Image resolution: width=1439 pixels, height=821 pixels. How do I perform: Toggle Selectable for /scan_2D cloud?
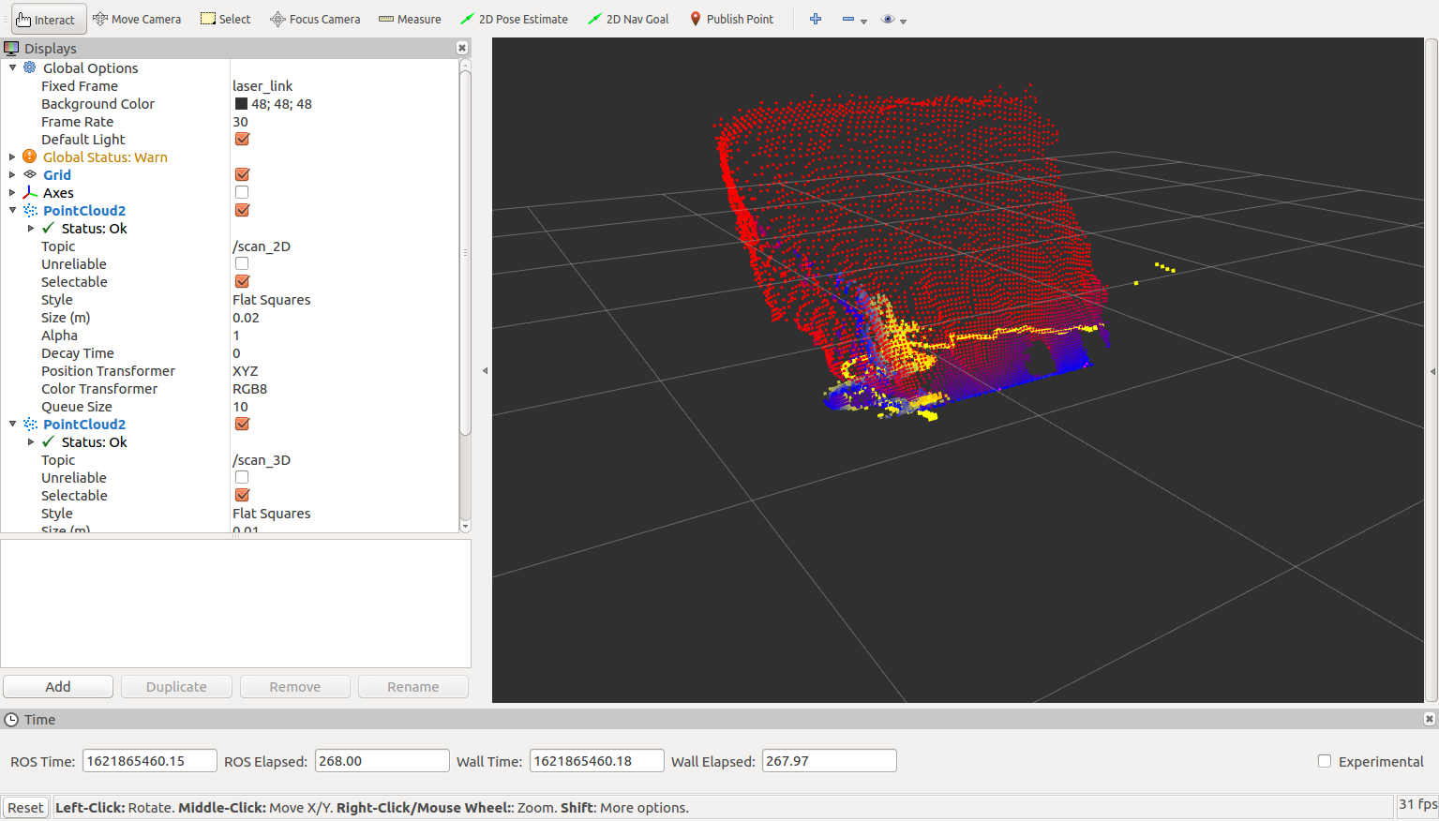(x=242, y=281)
